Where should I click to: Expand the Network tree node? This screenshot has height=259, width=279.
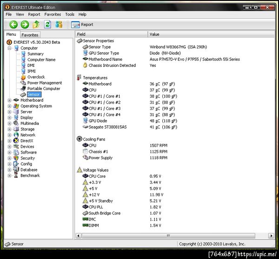(x=9, y=135)
